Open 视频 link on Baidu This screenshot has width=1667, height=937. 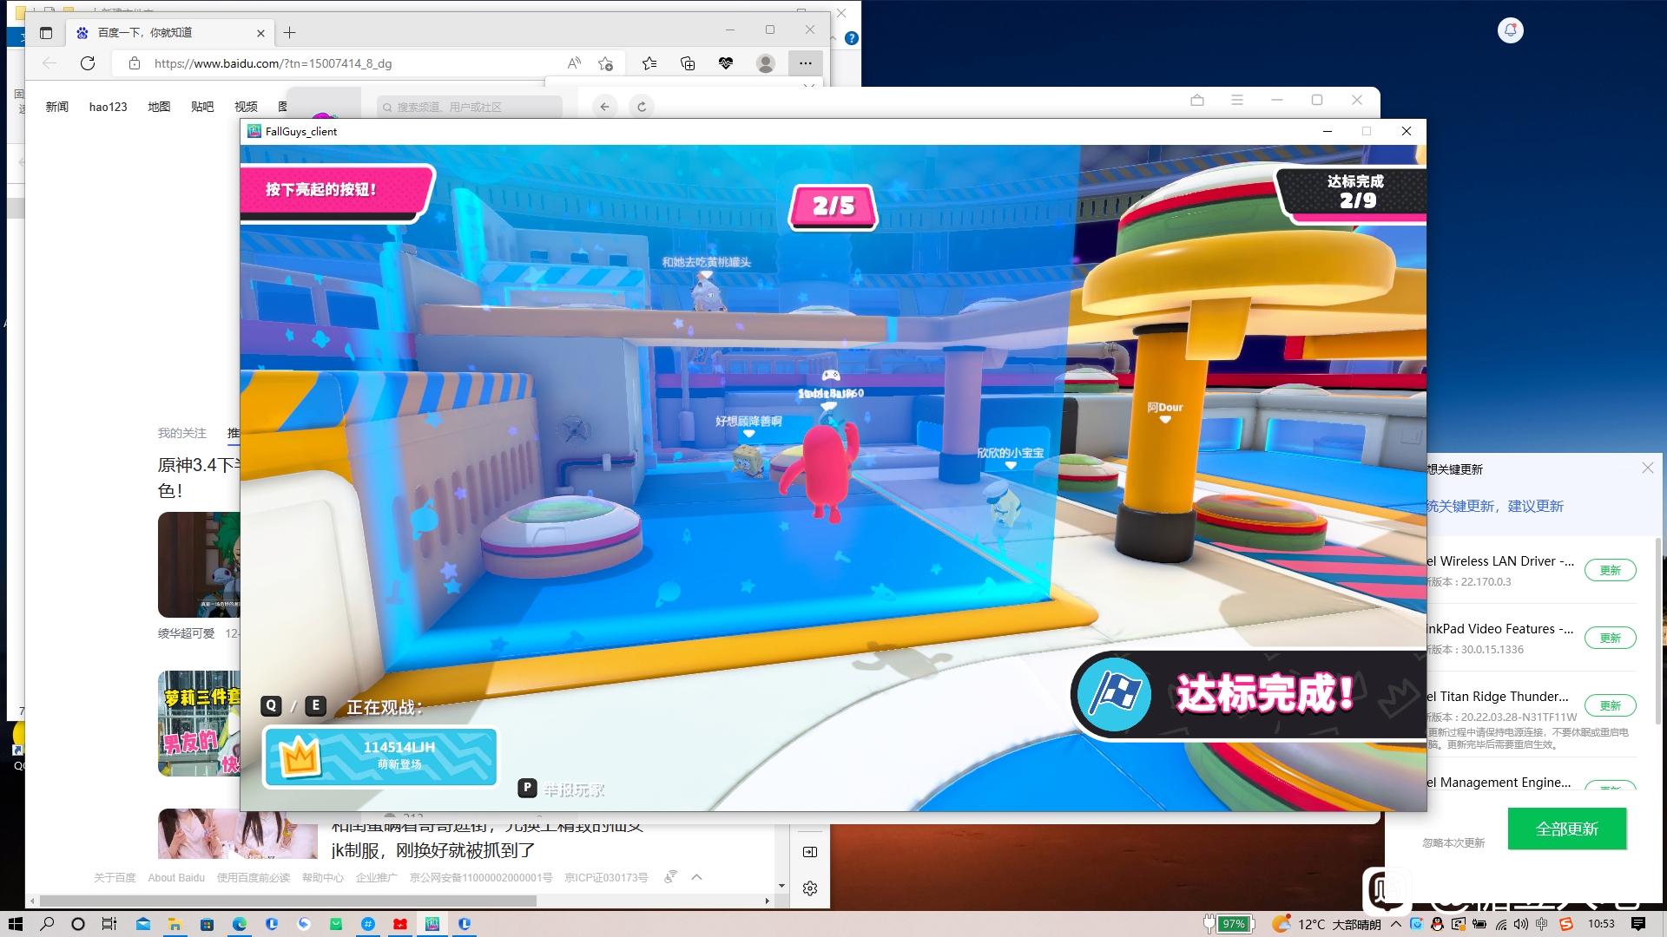(x=246, y=107)
